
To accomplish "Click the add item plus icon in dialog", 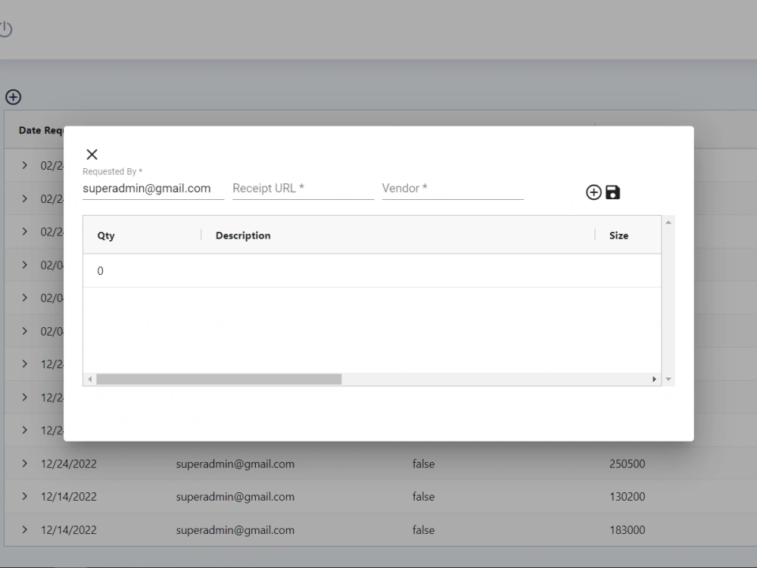I will (593, 192).
